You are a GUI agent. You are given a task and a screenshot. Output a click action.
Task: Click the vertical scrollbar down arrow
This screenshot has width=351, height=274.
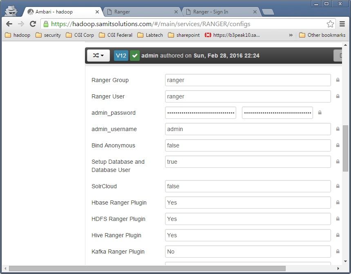(345, 261)
